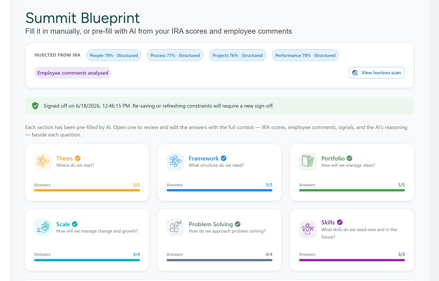Click the 'Each section has been pre-filled' paragraph

216,131
